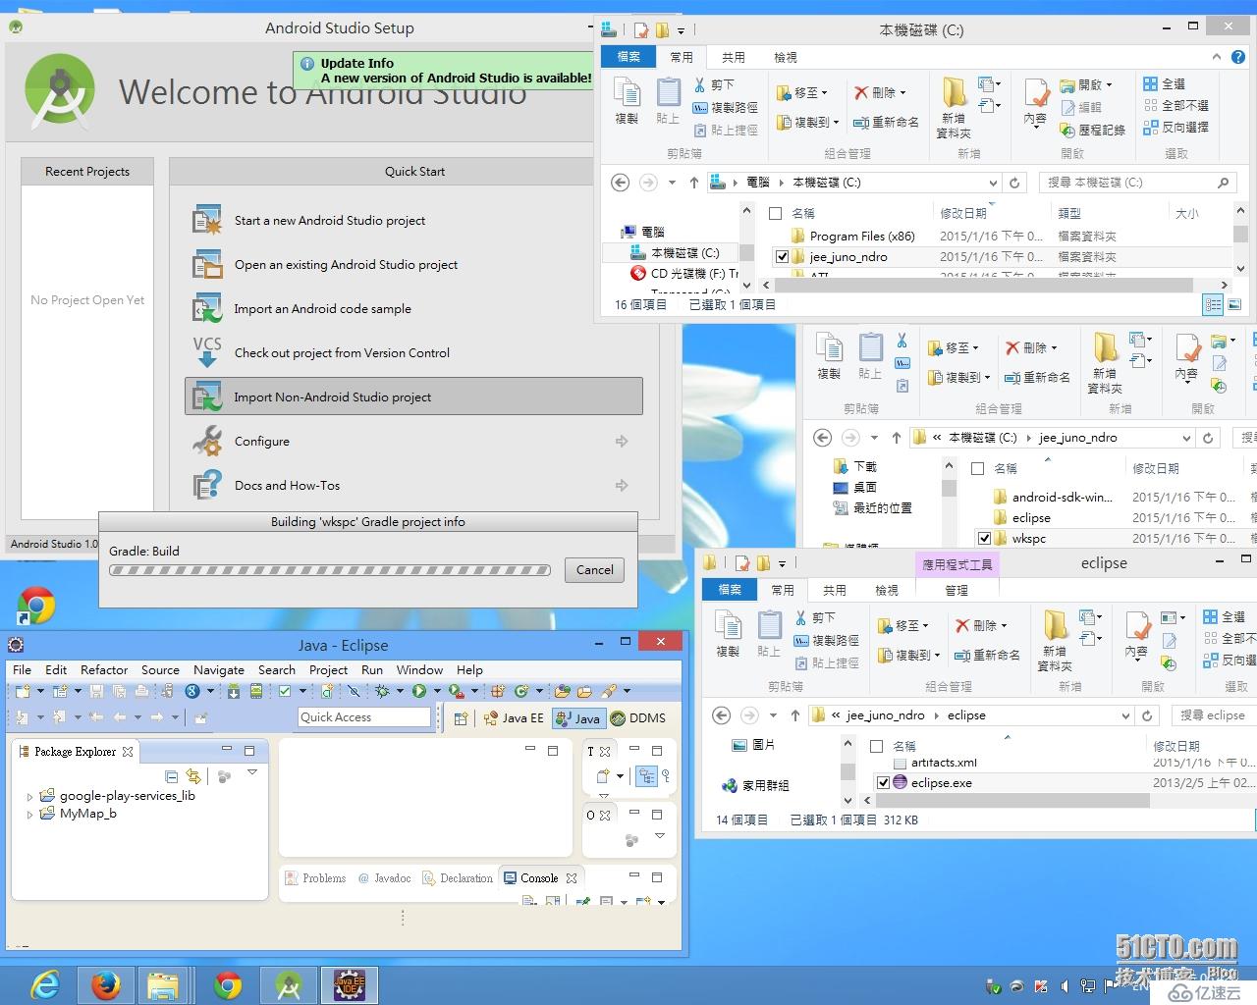The width and height of the screenshot is (1257, 1005).
Task: Click the Gradle Build progress bar
Action: click(x=330, y=570)
